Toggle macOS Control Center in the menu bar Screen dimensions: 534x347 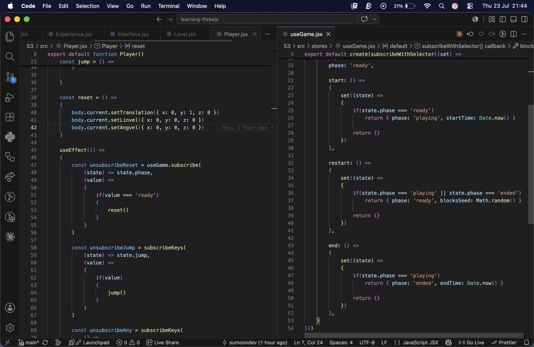coord(470,6)
